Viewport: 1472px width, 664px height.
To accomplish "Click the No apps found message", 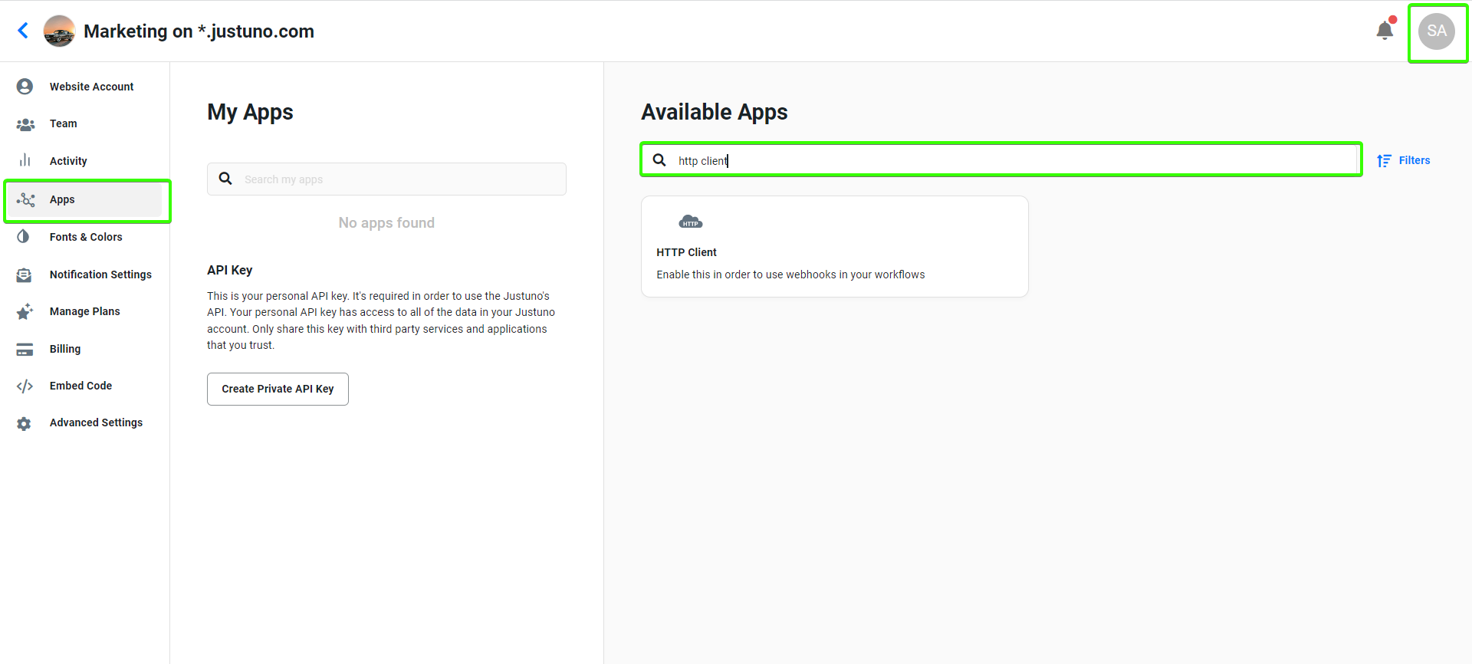I will click(x=386, y=223).
